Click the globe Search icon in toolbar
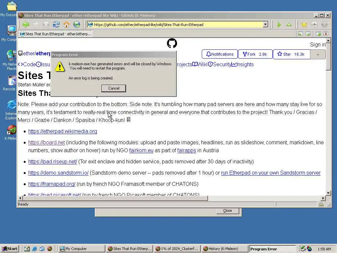 pos(77,24)
